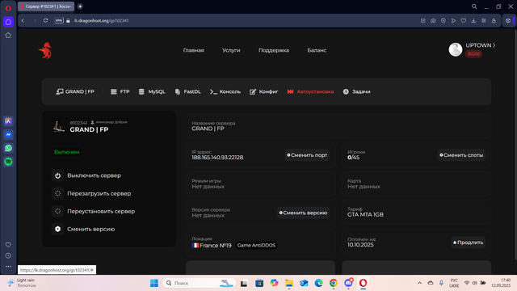
Task: Open the Opera sidebar home icon
Action: click(x=8, y=22)
